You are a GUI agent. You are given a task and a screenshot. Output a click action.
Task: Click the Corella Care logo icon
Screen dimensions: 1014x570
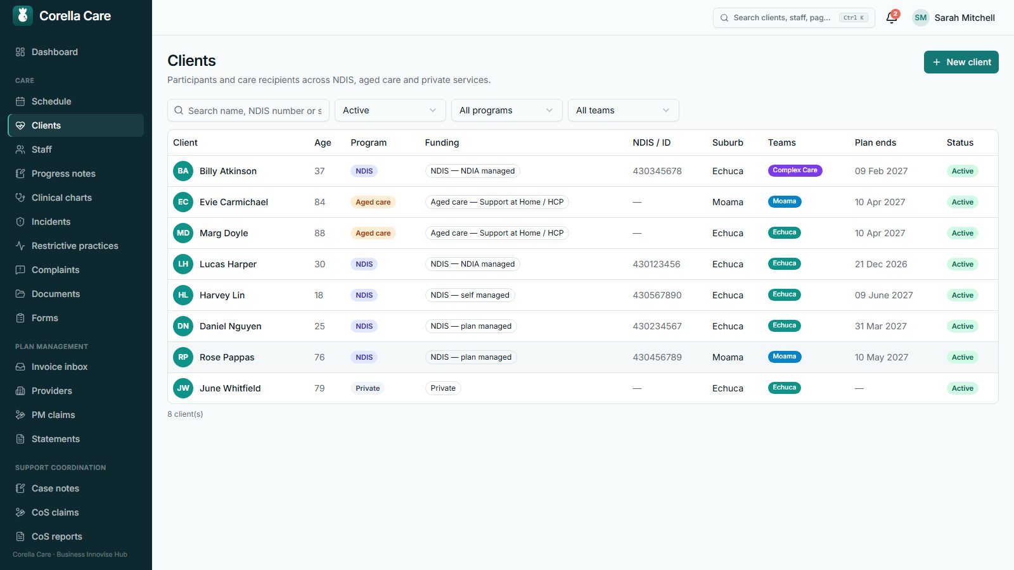click(23, 16)
